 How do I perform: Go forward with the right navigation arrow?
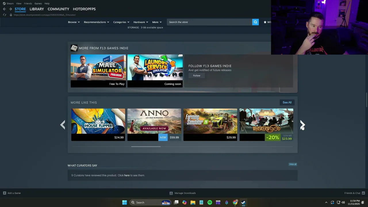click(10, 9)
